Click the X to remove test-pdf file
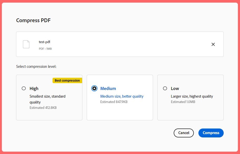The height and width of the screenshot is (154, 240). tap(213, 44)
